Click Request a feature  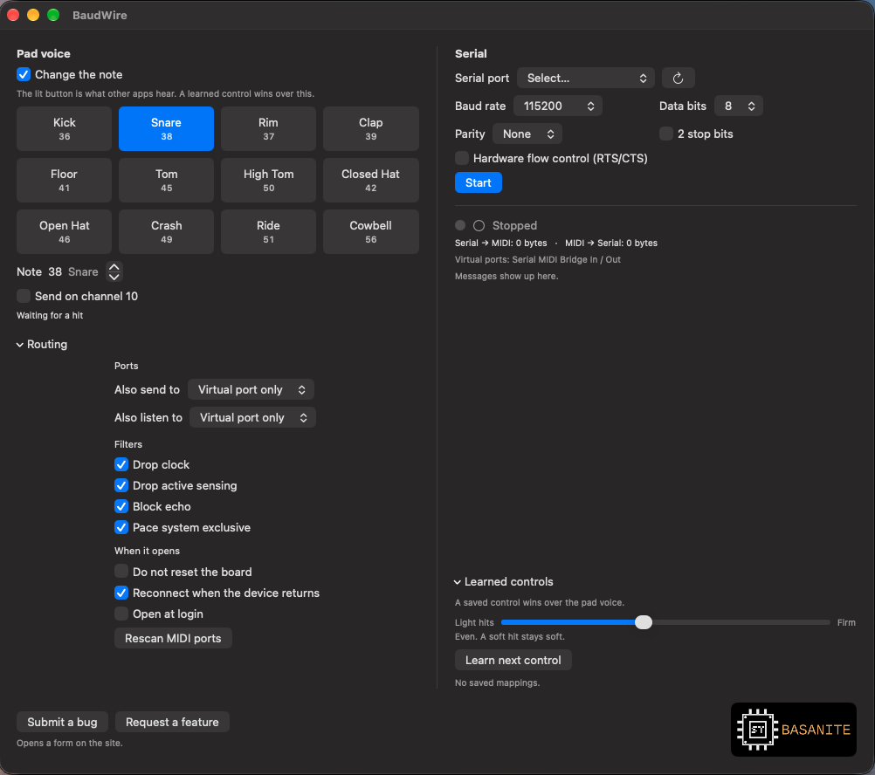pos(172,722)
